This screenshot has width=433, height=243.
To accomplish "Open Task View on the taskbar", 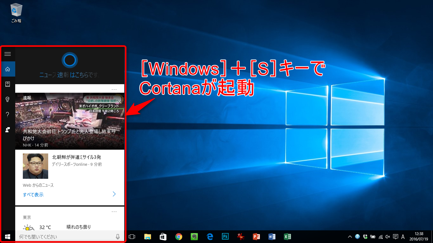I will 132,237.
